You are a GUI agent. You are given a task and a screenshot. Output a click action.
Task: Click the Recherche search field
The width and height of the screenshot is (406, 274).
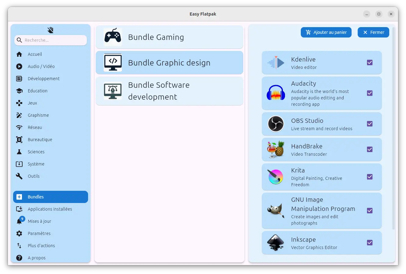(x=51, y=40)
